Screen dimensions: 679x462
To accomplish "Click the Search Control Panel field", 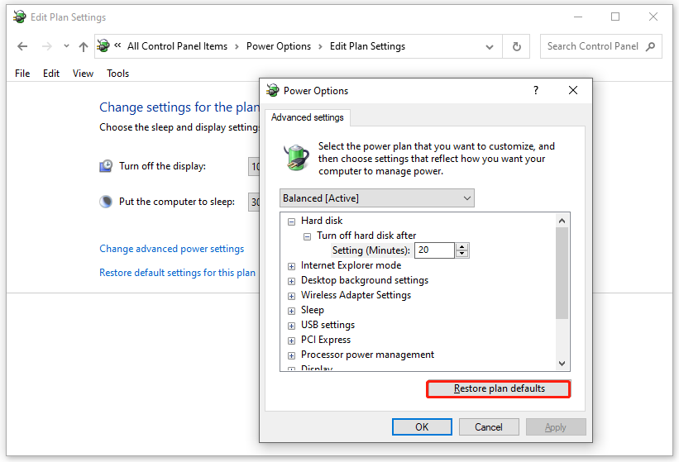I will [592, 46].
